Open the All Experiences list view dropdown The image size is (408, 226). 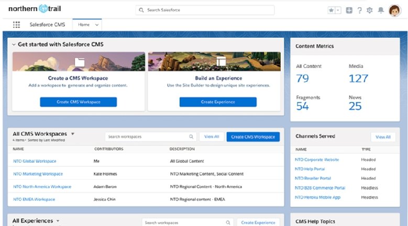[x=58, y=221]
